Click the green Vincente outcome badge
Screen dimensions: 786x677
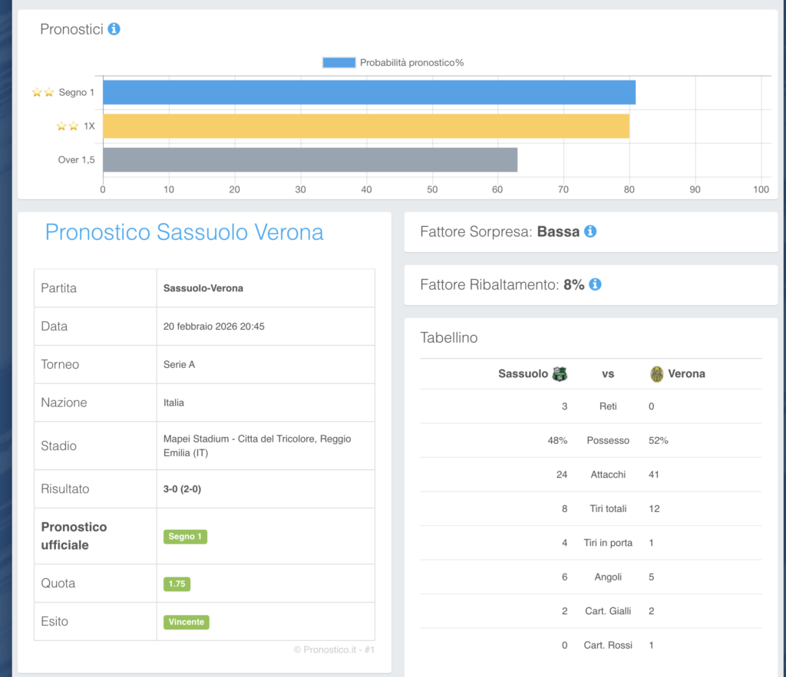[x=187, y=622]
